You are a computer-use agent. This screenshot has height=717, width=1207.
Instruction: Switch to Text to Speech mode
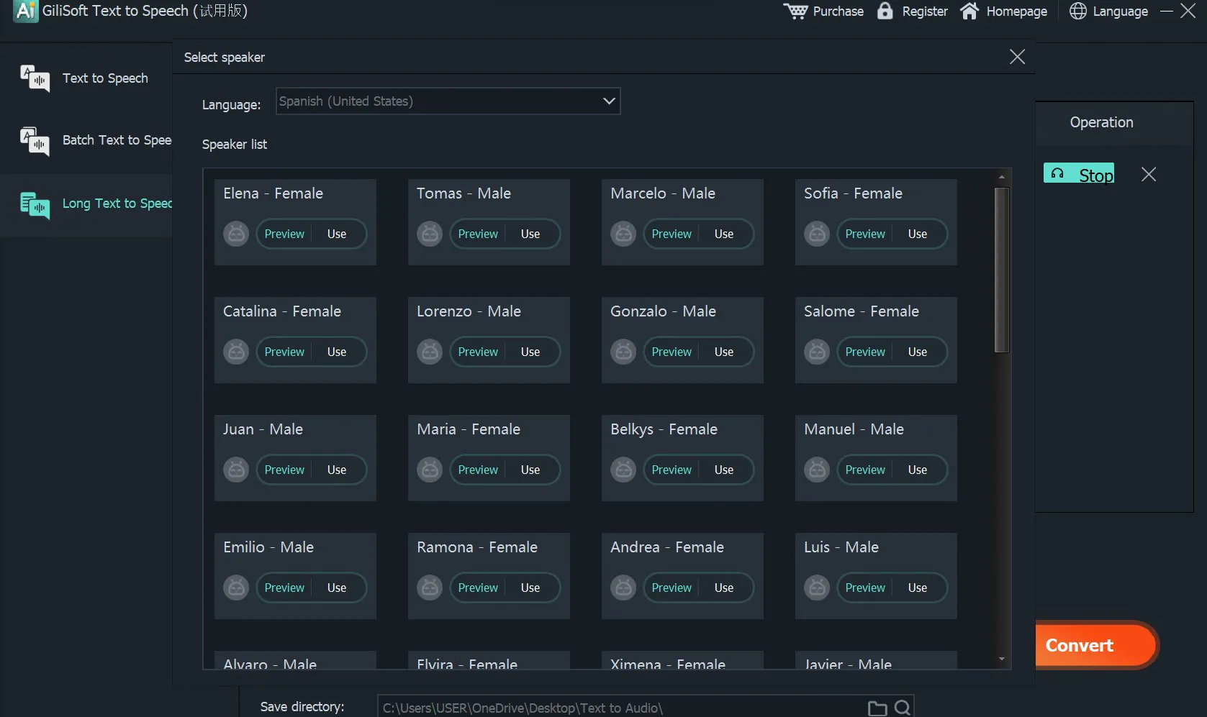pos(86,78)
